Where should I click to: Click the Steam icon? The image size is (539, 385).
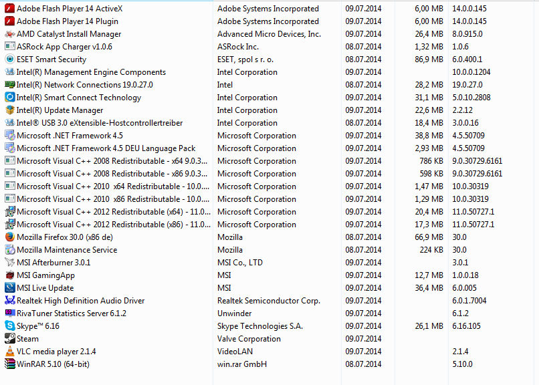[x=9, y=339]
